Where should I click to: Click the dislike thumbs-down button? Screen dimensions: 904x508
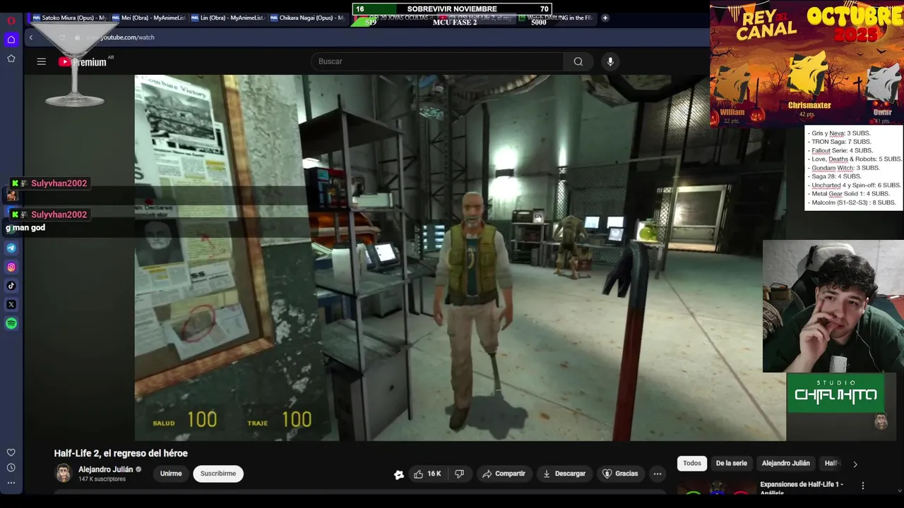coord(459,474)
